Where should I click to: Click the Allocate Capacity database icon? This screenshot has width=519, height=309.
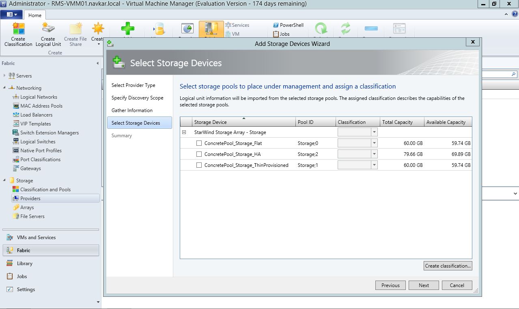(159, 29)
